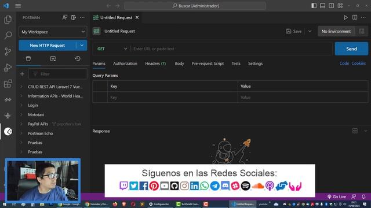
Task: Expand the PayPal APIs collection
Action: pos(21,124)
